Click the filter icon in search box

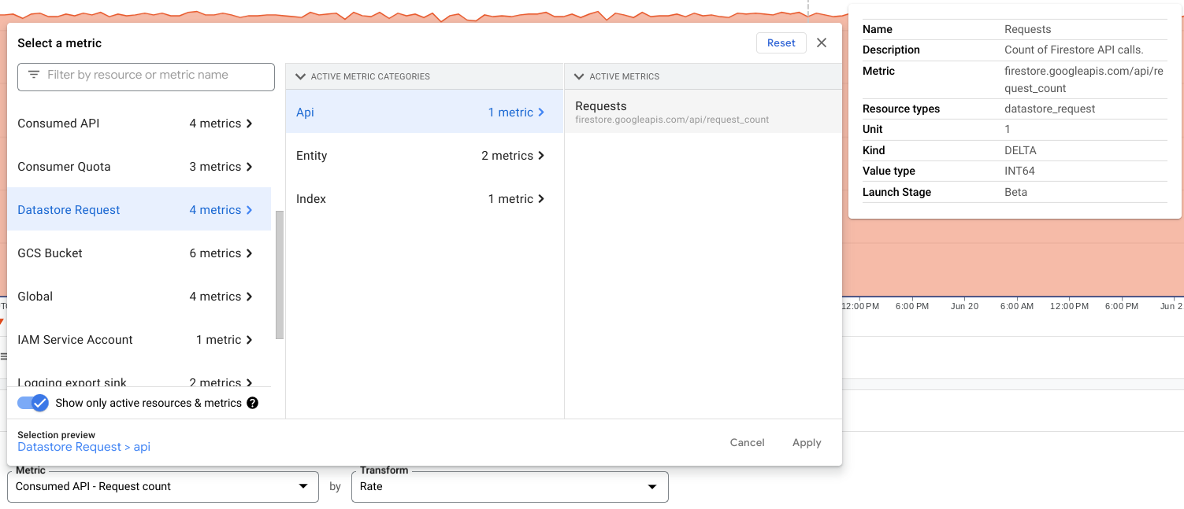34,76
